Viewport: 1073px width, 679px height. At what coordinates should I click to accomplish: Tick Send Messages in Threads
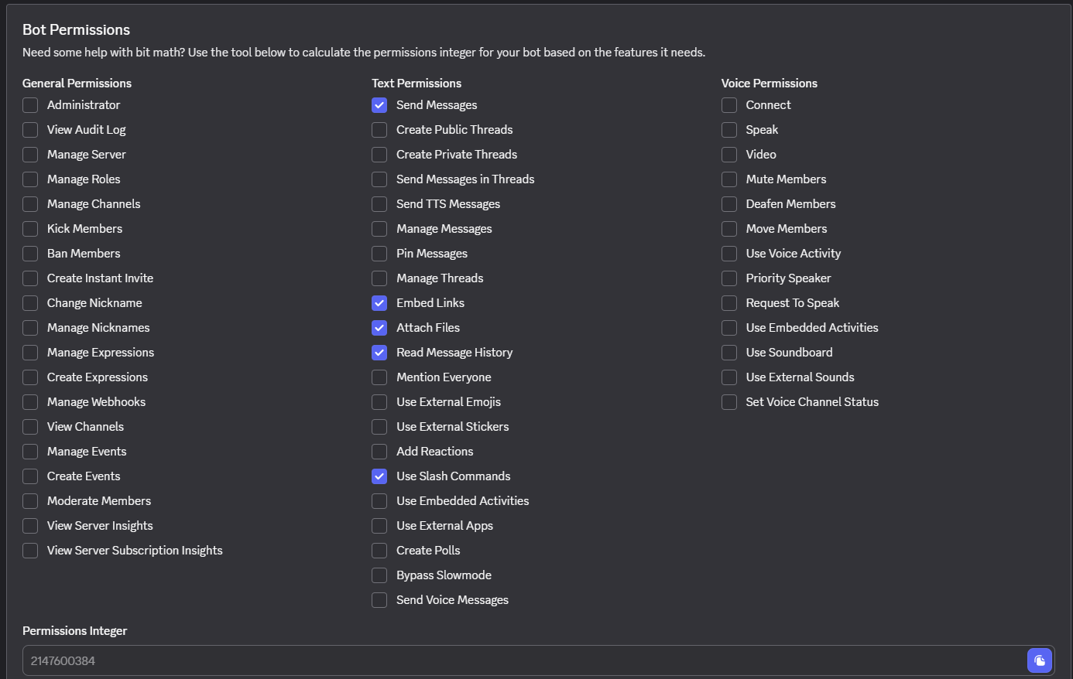pos(379,179)
